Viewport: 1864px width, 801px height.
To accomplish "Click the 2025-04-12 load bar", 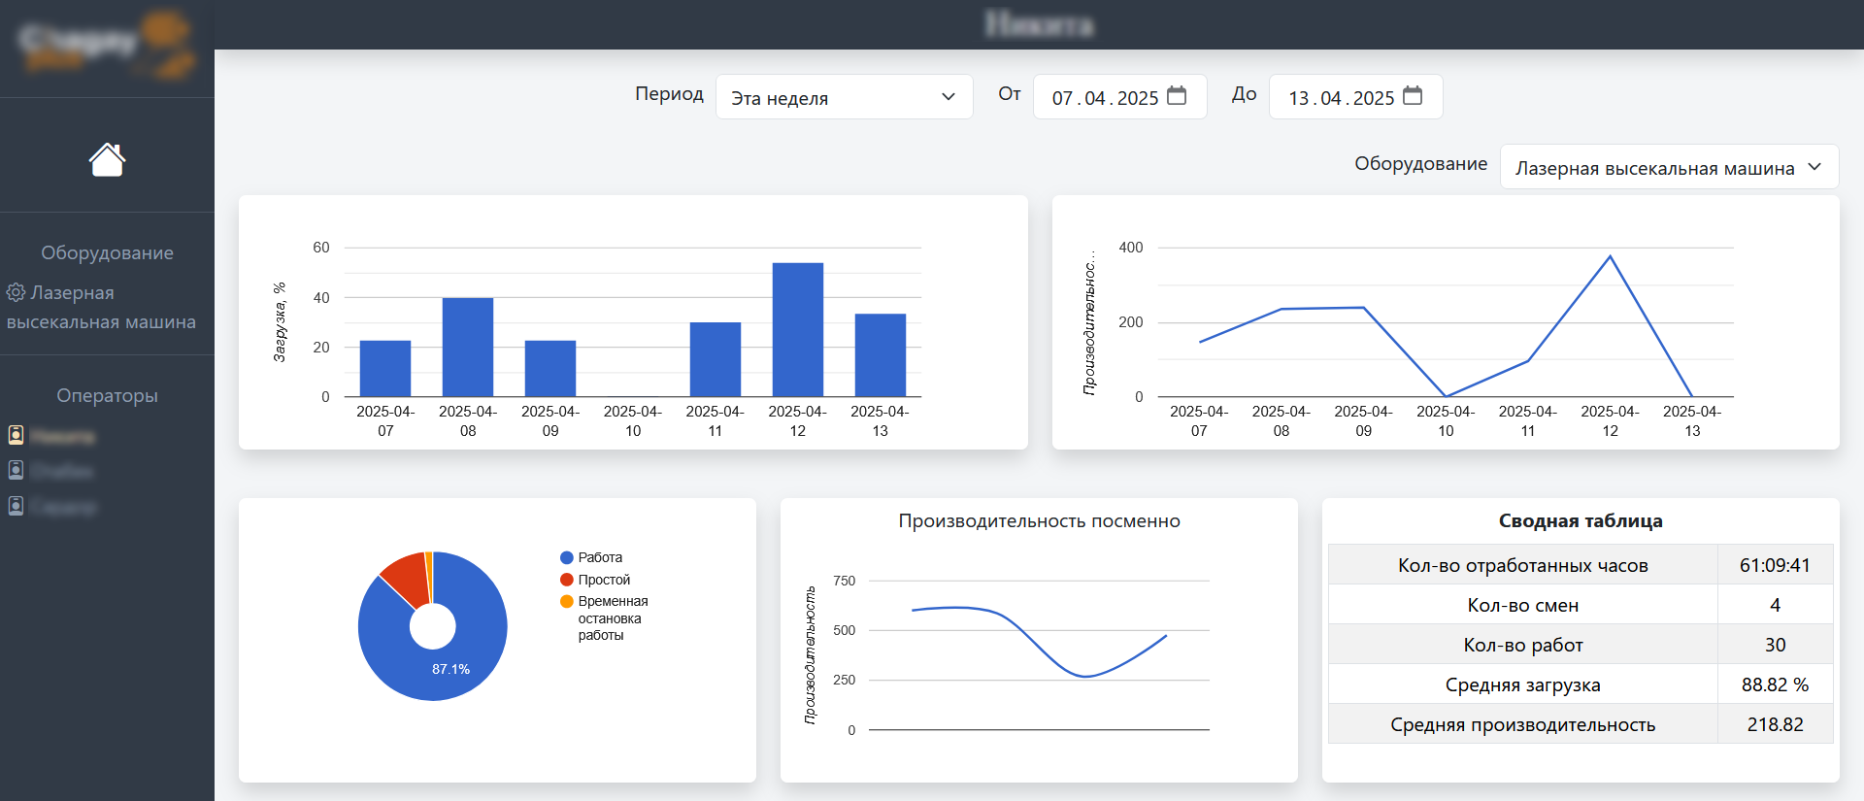I will click(x=798, y=330).
